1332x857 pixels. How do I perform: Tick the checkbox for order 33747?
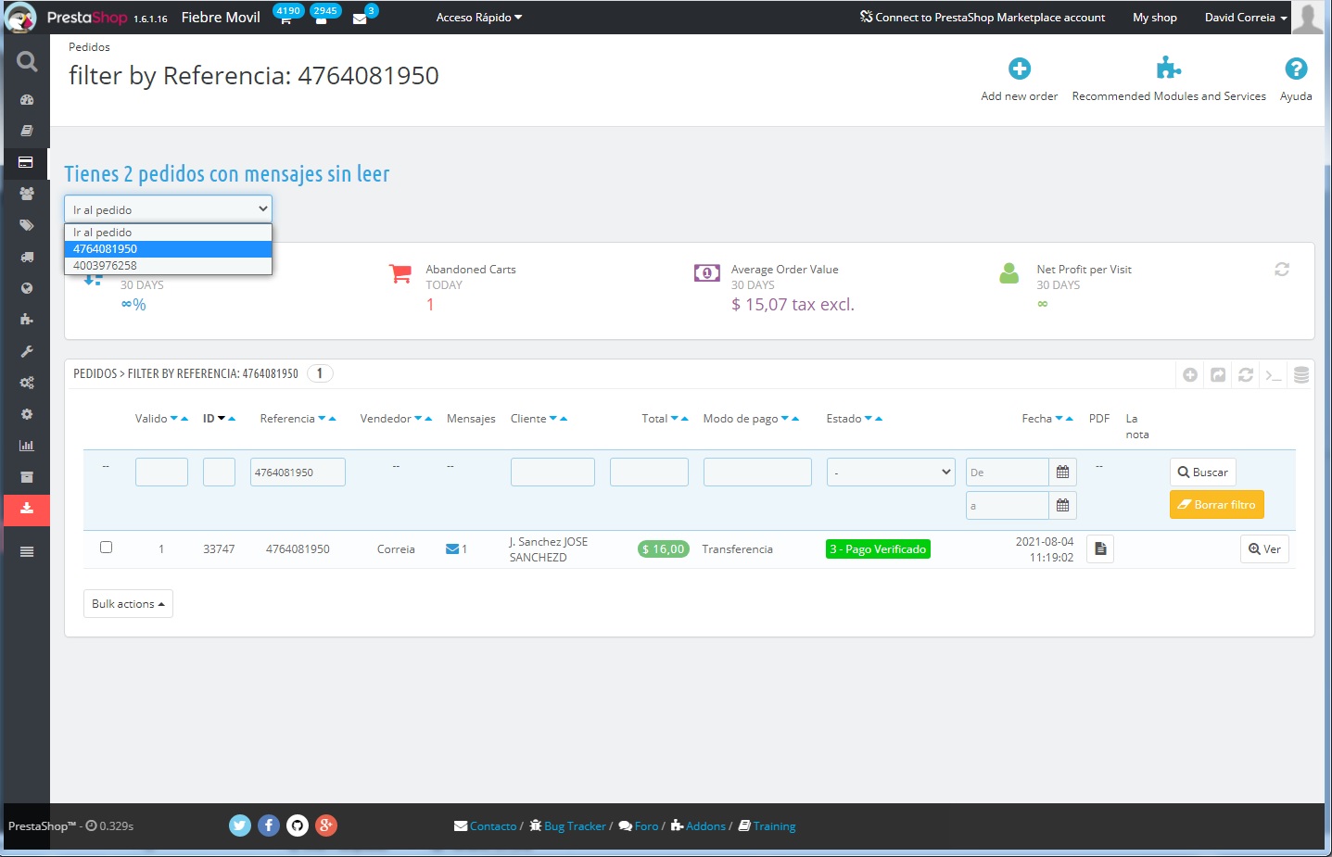107,548
